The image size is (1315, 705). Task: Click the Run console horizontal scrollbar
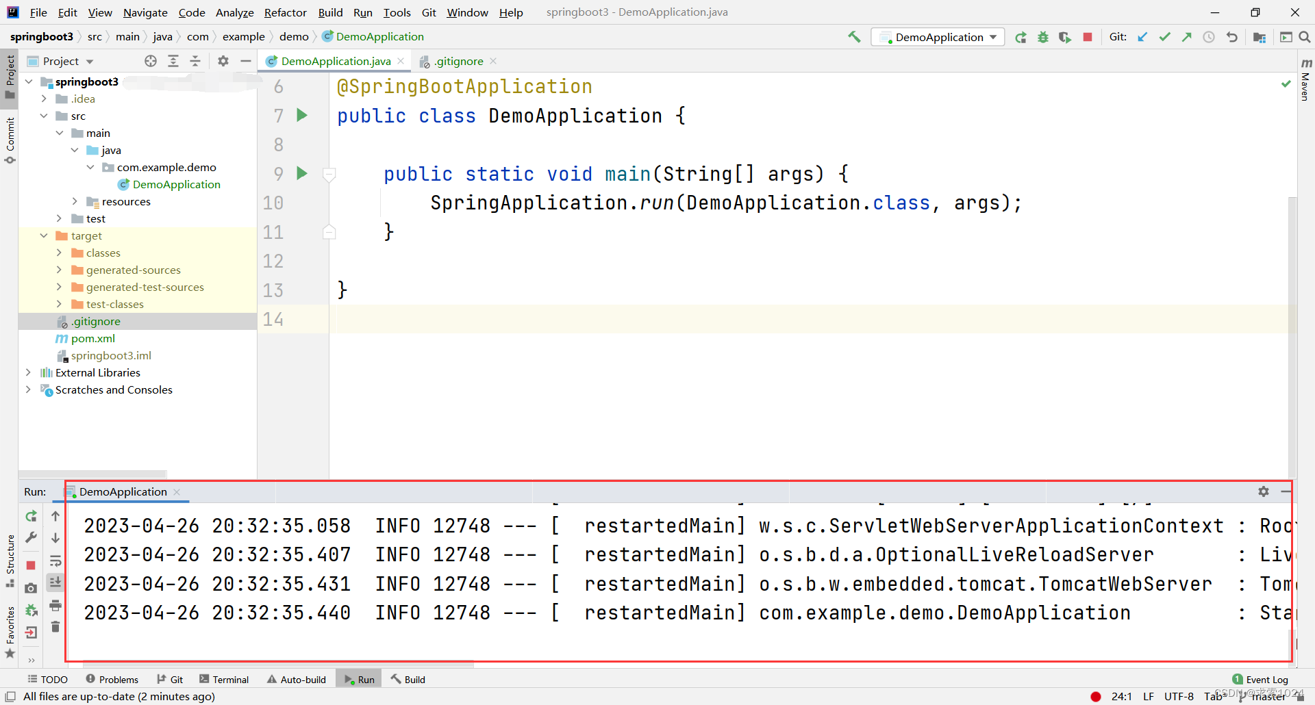(x=277, y=664)
